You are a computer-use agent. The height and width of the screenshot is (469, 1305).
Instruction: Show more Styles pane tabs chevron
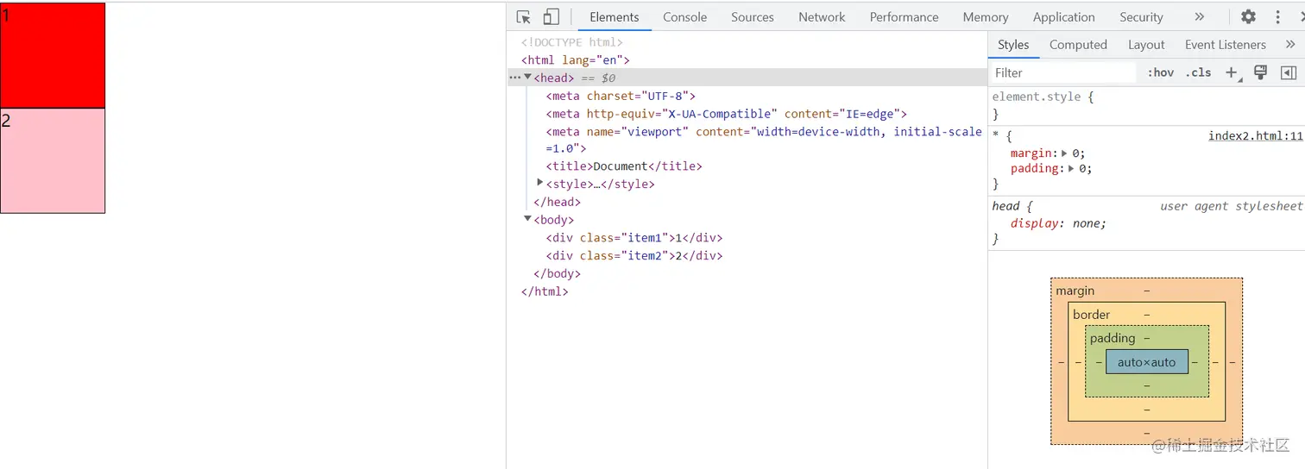point(1290,45)
